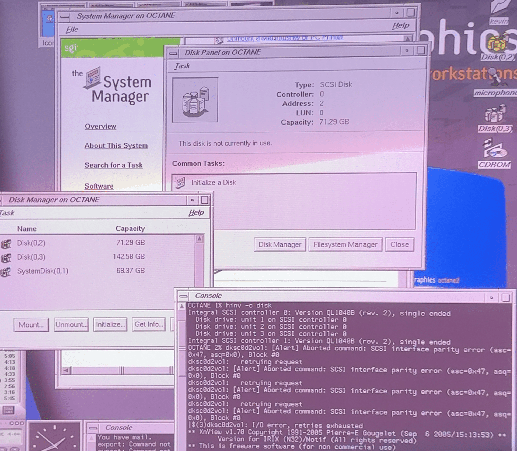Click the 5:05 entry in the left list
Screen dimensions: 517x451
(9, 356)
